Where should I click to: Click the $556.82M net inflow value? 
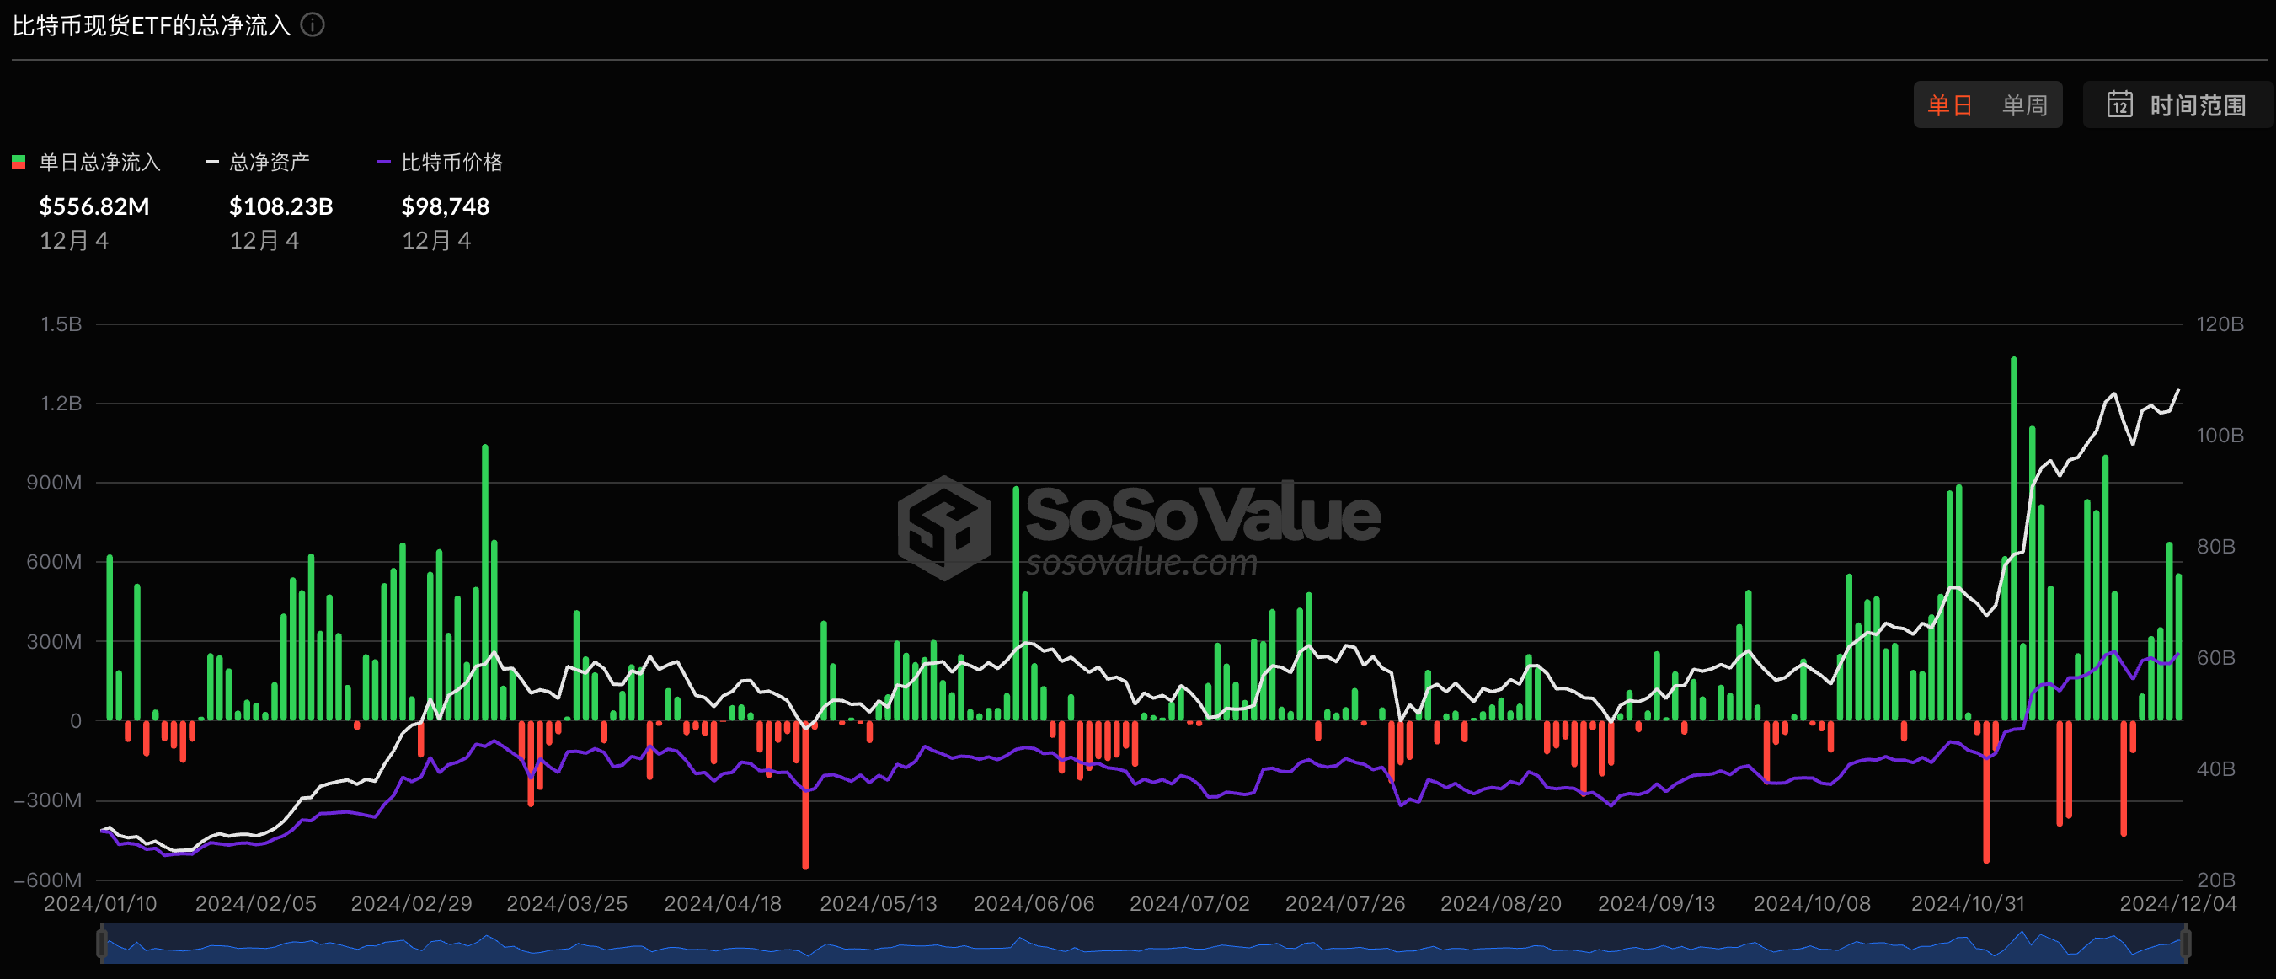coord(94,206)
